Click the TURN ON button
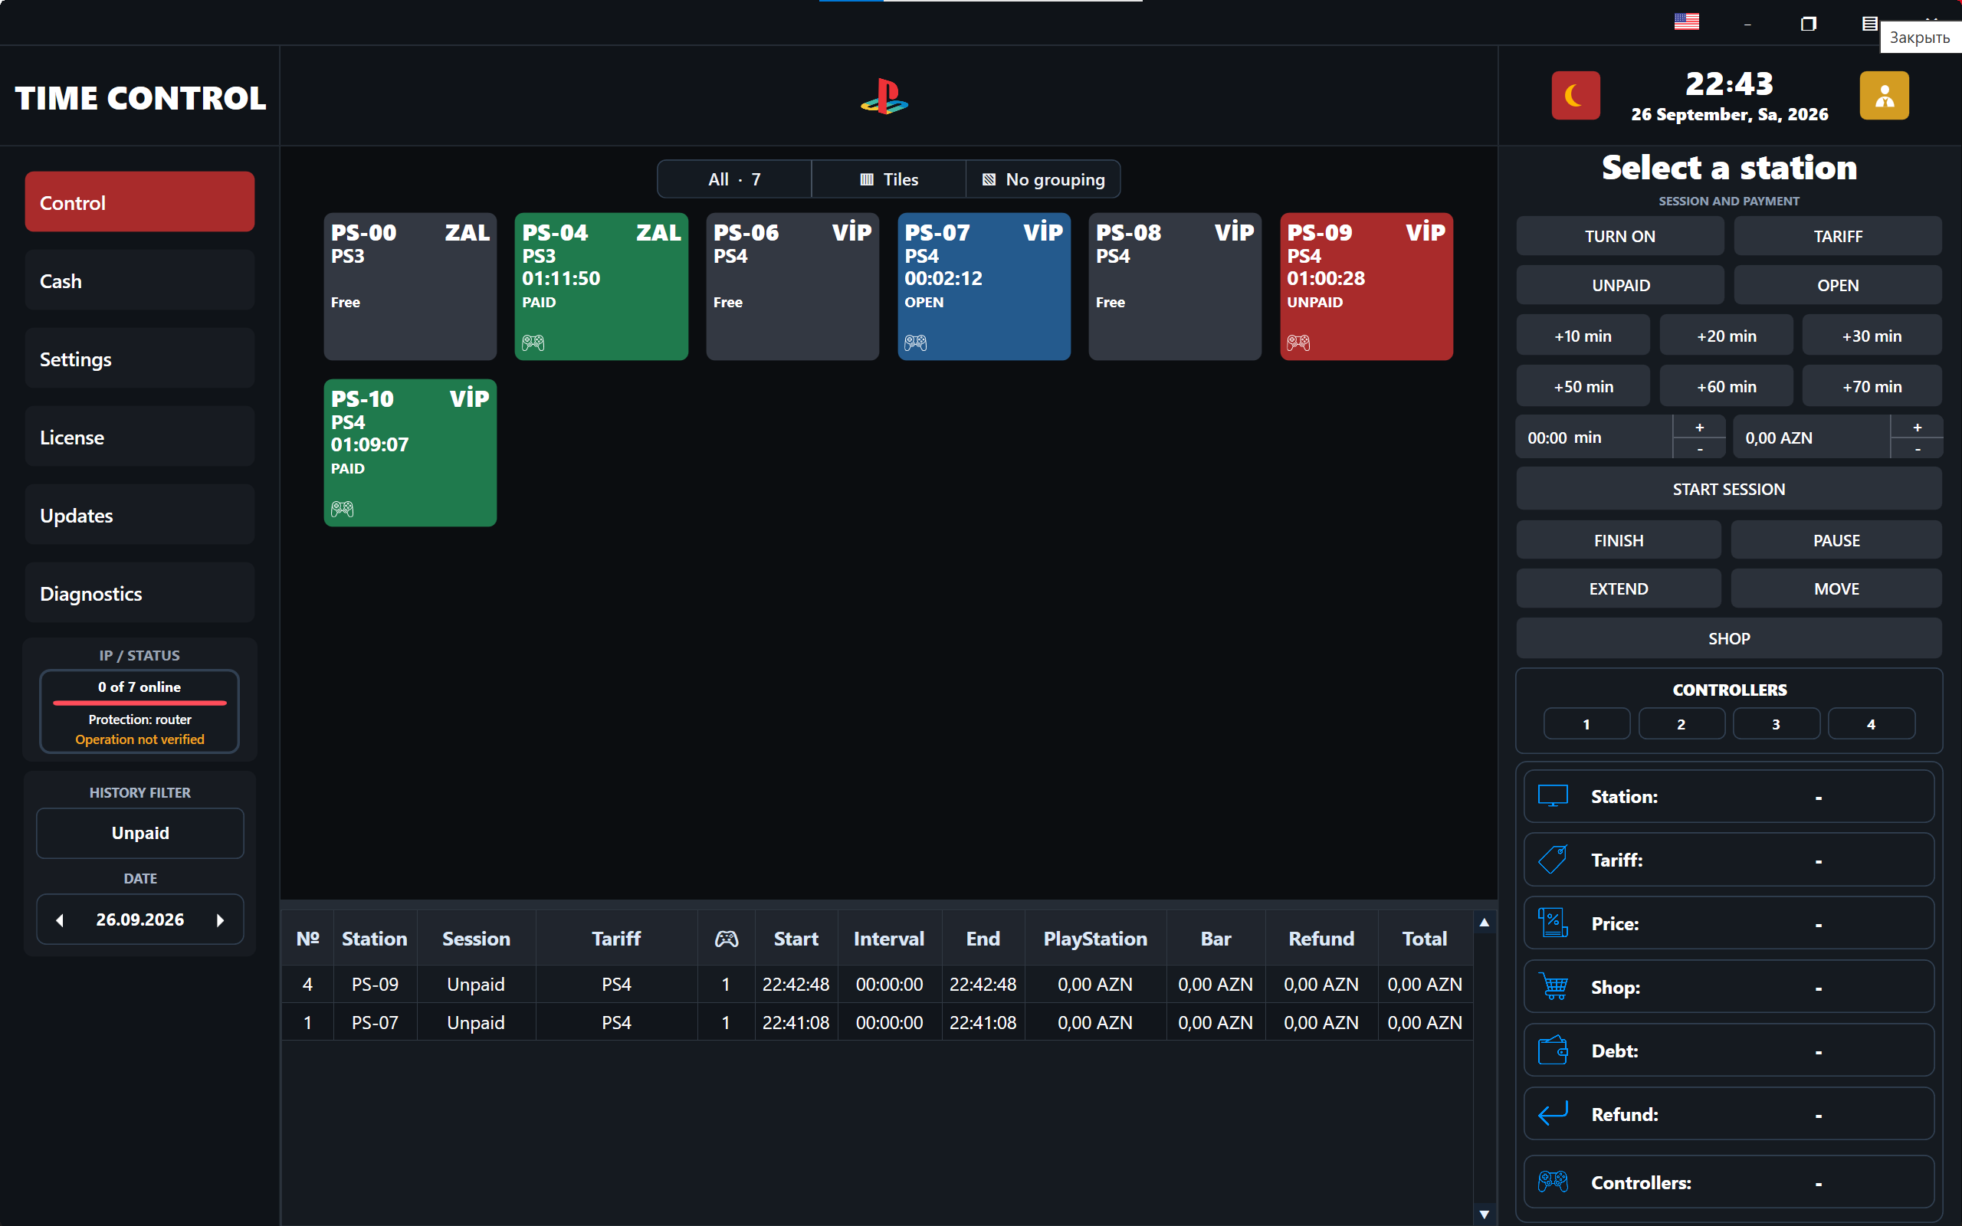The height and width of the screenshot is (1226, 1962). 1620,236
